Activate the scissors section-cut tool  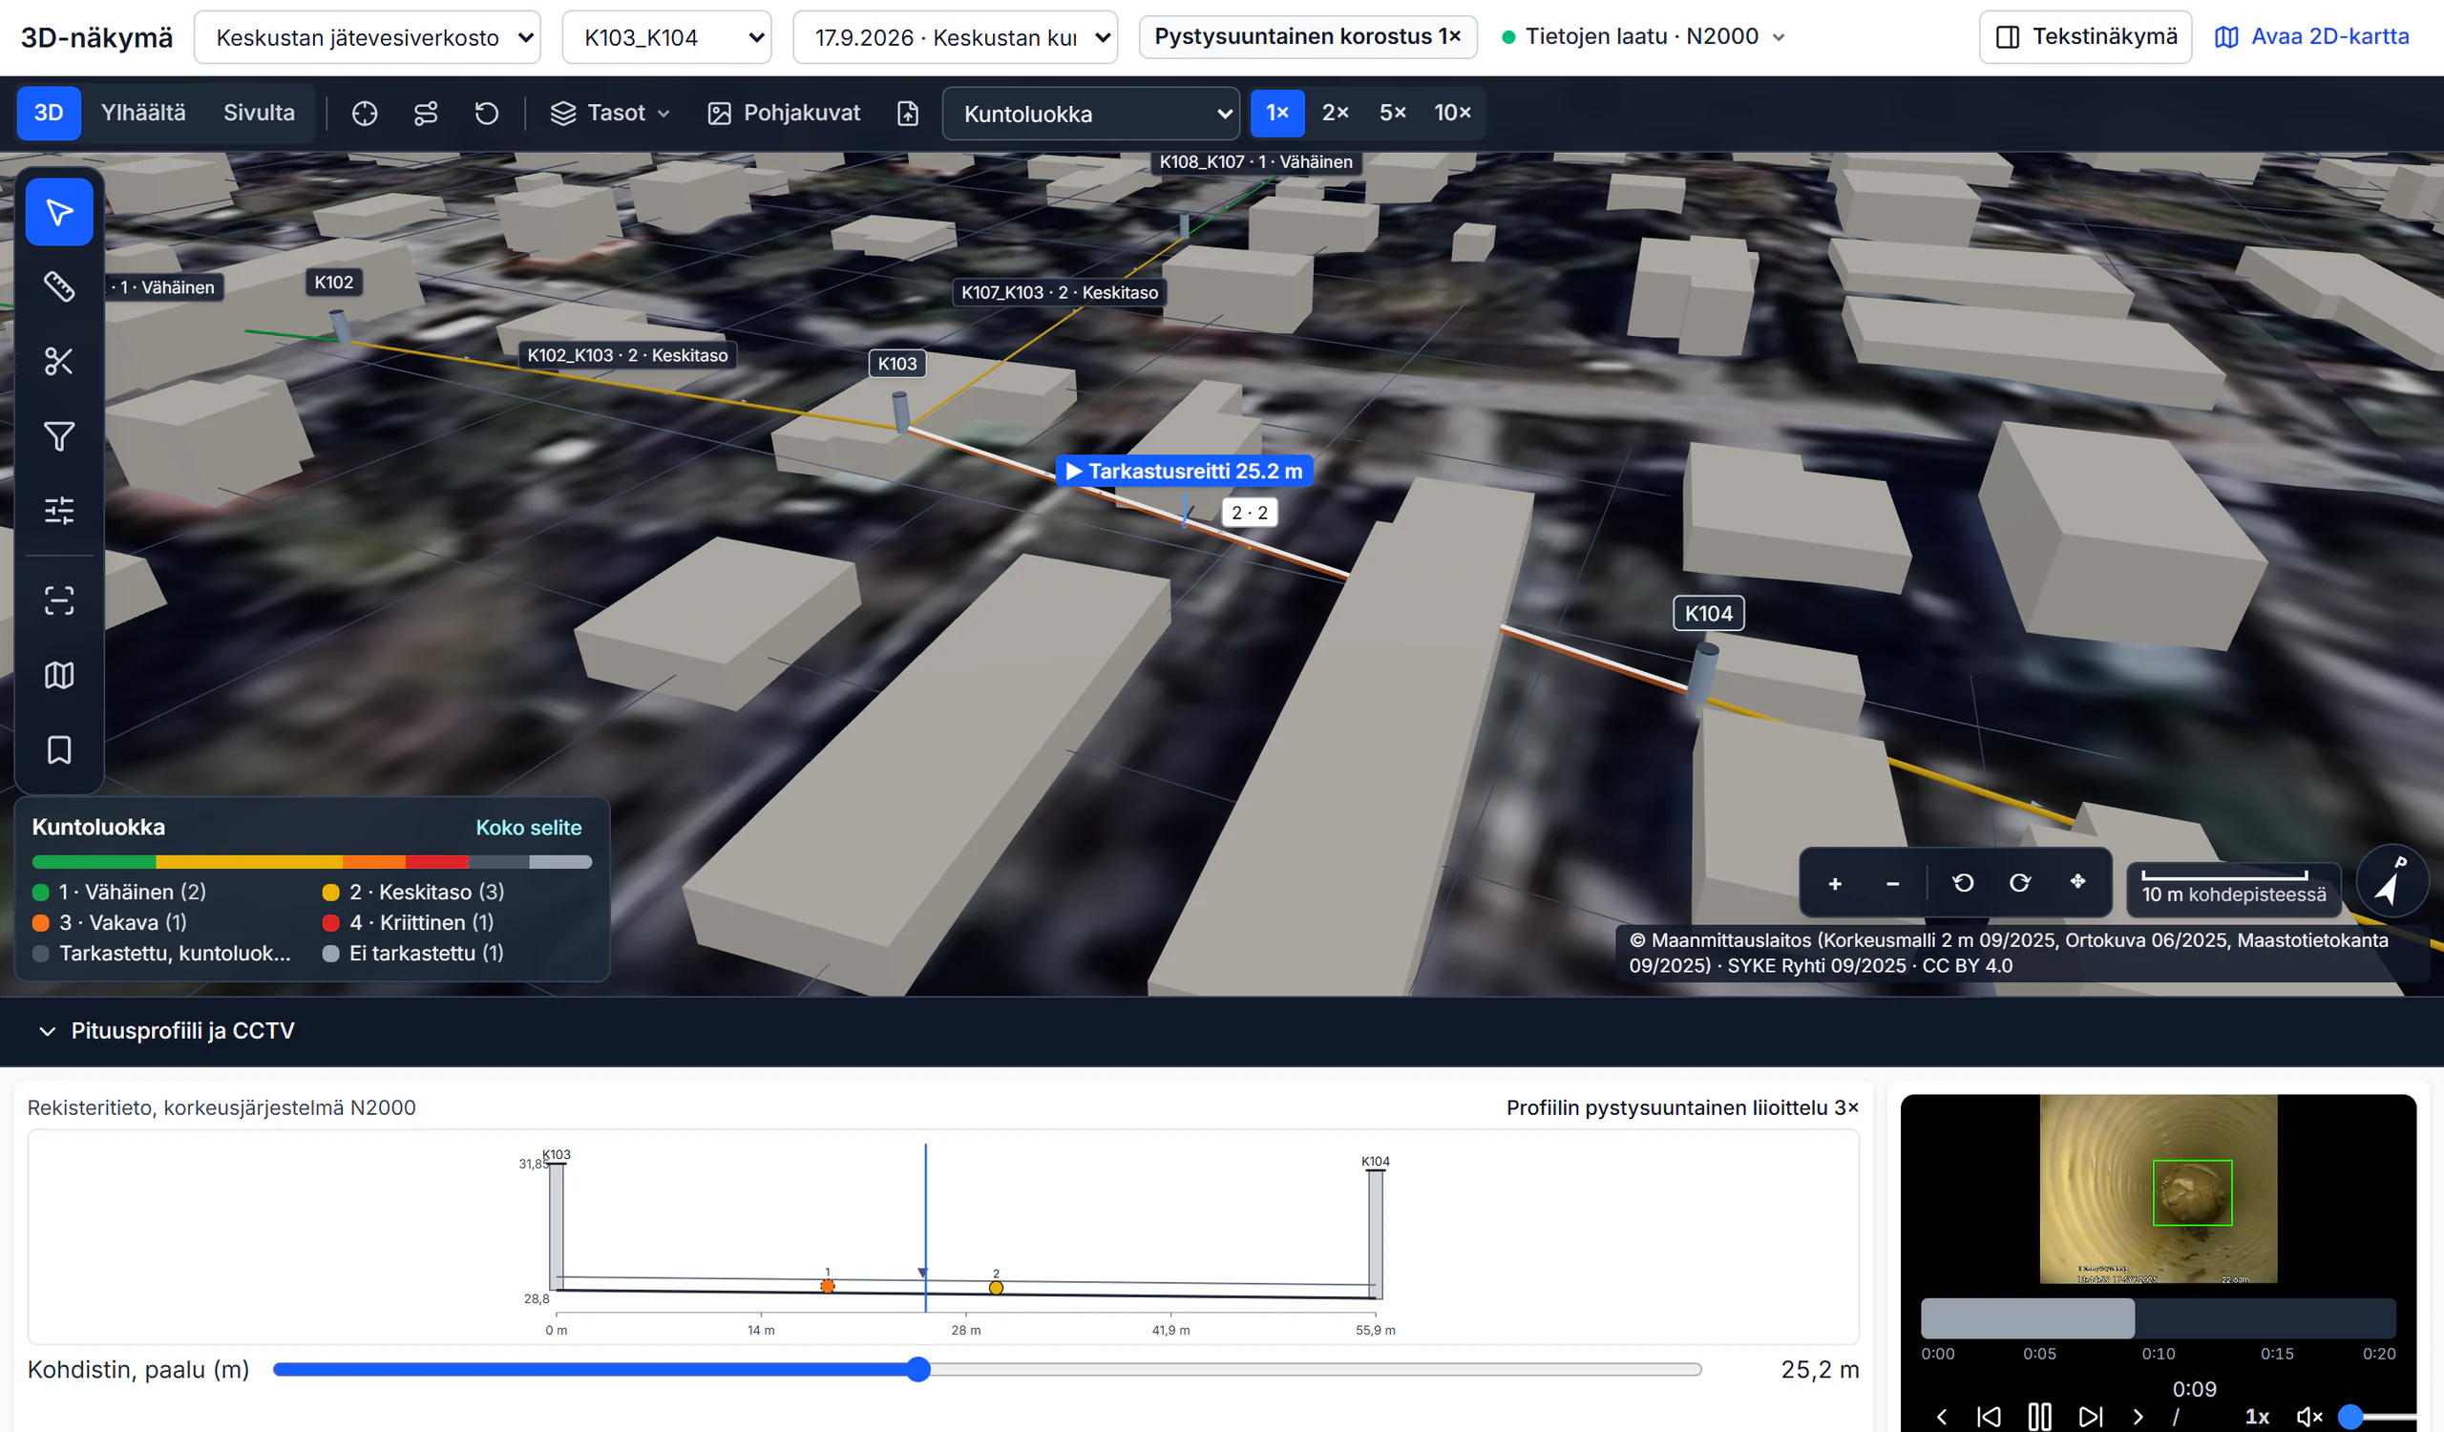(x=59, y=362)
